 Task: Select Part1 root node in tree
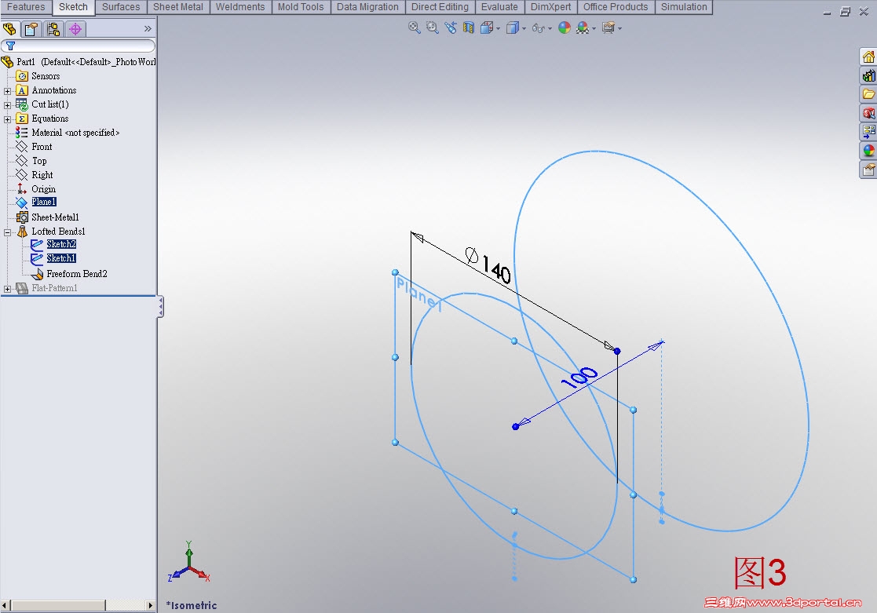pyautogui.click(x=79, y=61)
